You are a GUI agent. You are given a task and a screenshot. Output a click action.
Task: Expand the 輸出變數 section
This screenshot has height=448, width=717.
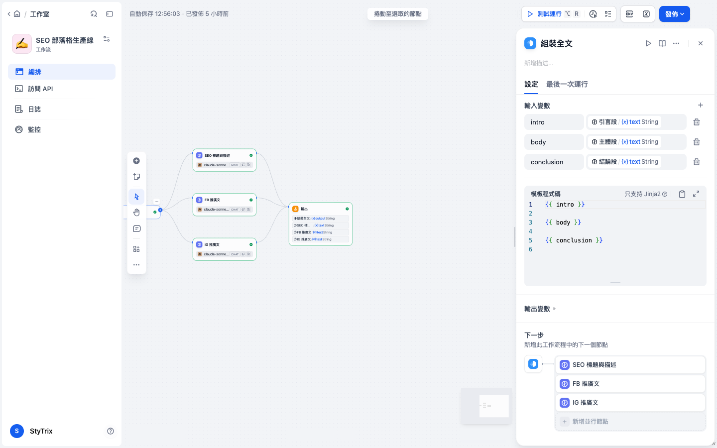point(540,309)
